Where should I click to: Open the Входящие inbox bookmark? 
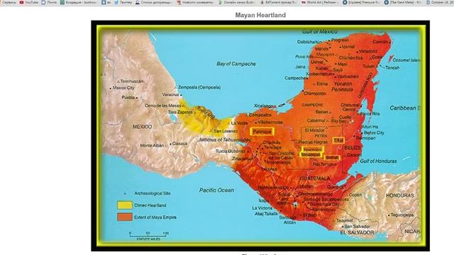[79, 2]
